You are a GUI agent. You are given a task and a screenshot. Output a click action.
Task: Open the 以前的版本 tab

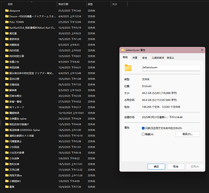[x=158, y=58]
